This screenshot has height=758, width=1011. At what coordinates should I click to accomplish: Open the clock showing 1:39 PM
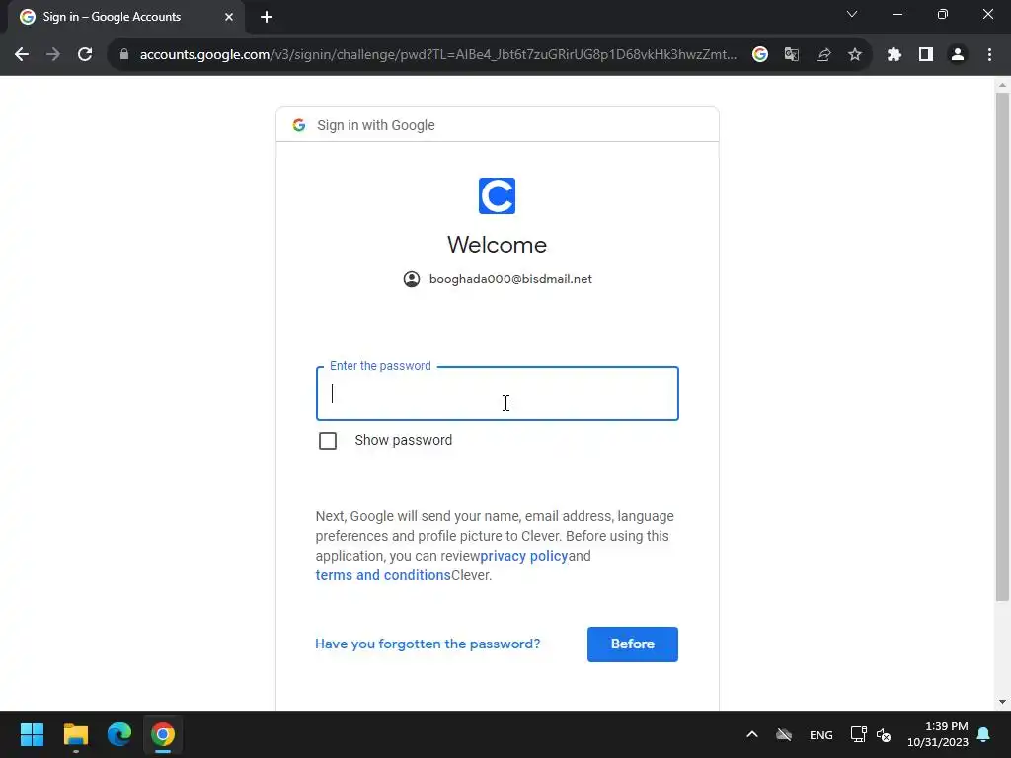[x=938, y=734]
